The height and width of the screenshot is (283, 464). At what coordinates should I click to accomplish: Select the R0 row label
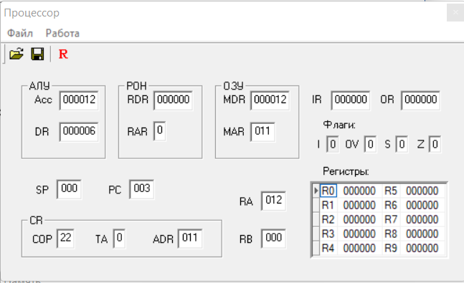coord(328,191)
